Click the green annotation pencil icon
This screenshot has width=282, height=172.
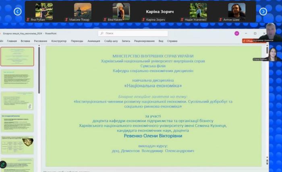[3, 164]
